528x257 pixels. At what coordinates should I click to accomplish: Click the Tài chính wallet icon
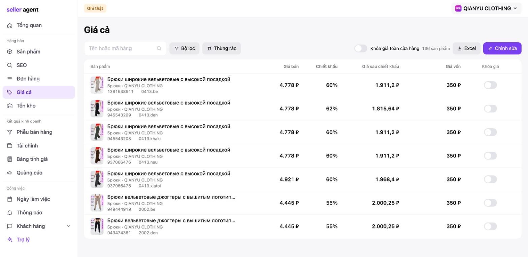[x=10, y=146]
